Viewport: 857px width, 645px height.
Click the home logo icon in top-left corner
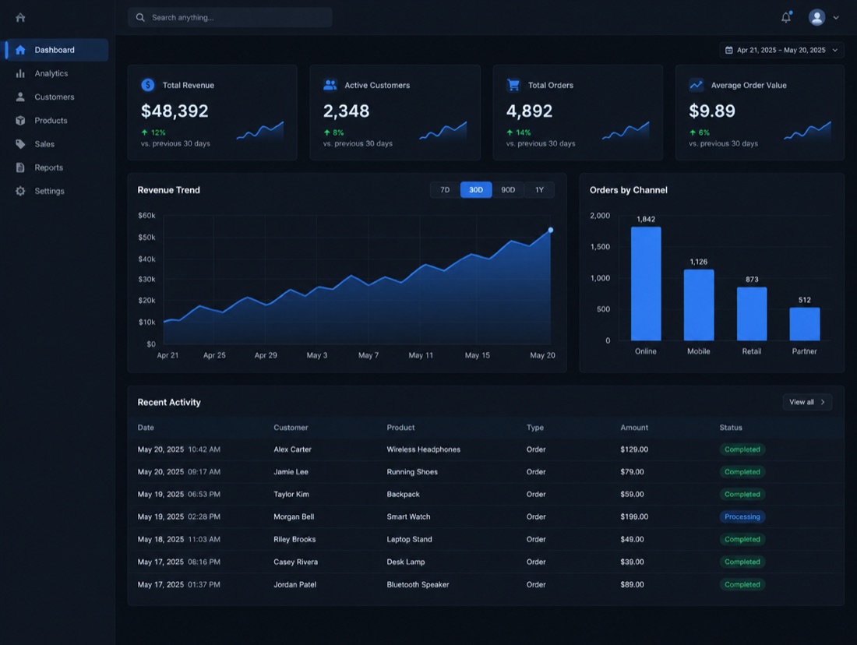tap(20, 17)
